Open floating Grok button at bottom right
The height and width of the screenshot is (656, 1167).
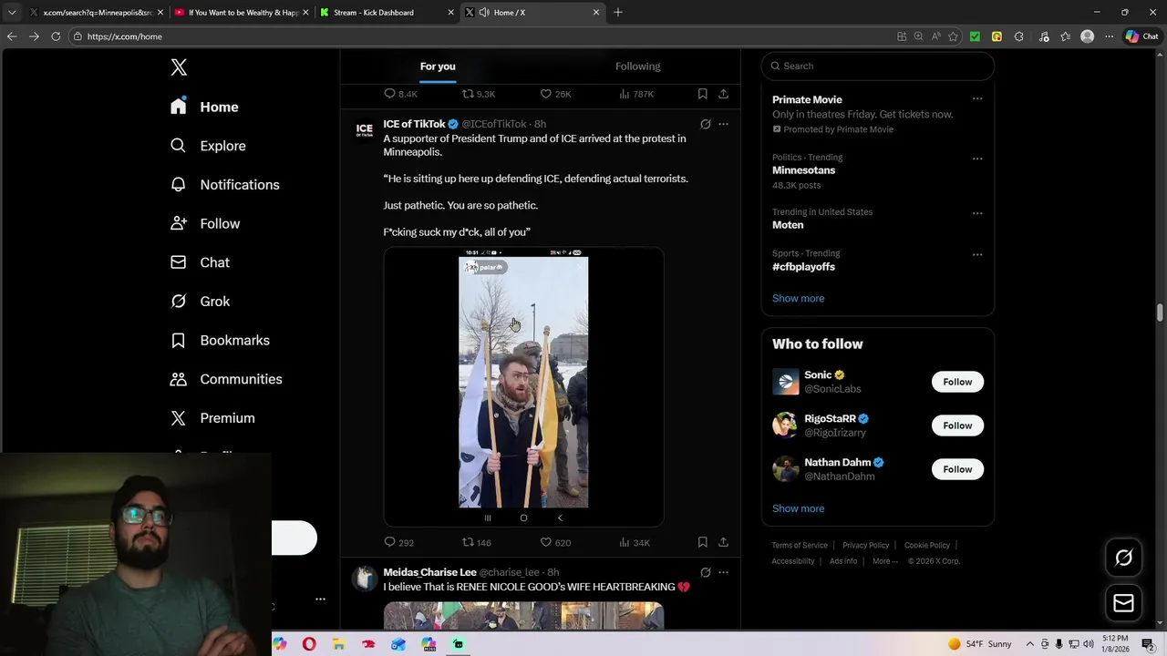1123,558
